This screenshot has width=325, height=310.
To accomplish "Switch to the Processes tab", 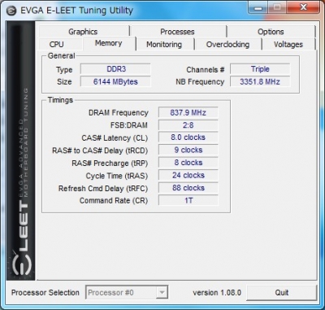I will pos(177,32).
